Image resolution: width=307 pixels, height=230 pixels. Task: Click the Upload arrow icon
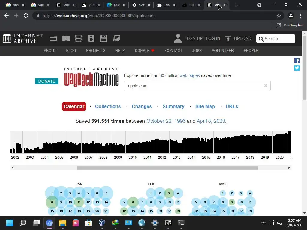(228, 38)
